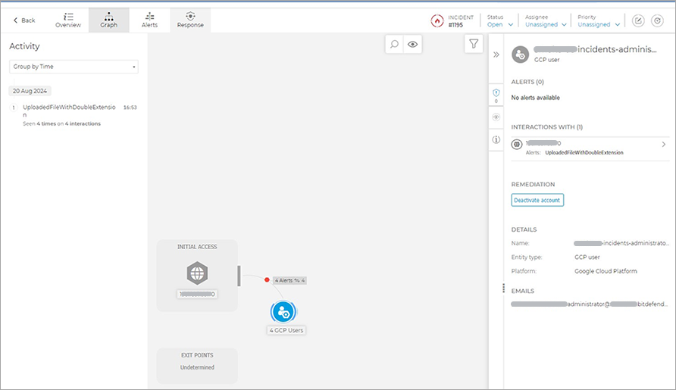Open the edit notes icon in header

[638, 21]
